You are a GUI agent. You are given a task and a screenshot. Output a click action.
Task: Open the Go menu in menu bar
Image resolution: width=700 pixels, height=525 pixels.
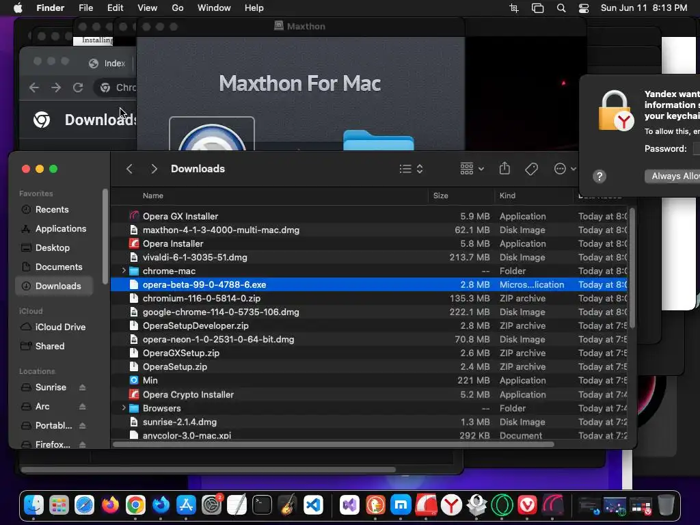178,8
